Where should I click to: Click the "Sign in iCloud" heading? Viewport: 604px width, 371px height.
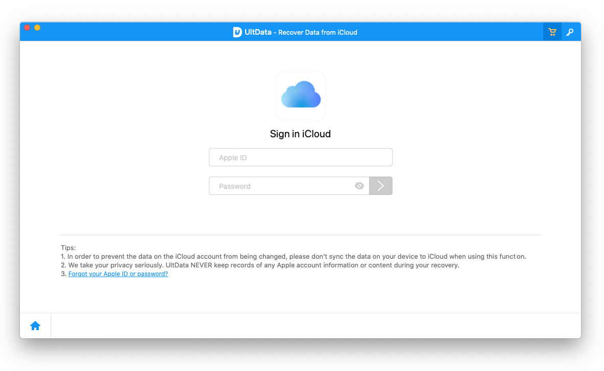(300, 134)
